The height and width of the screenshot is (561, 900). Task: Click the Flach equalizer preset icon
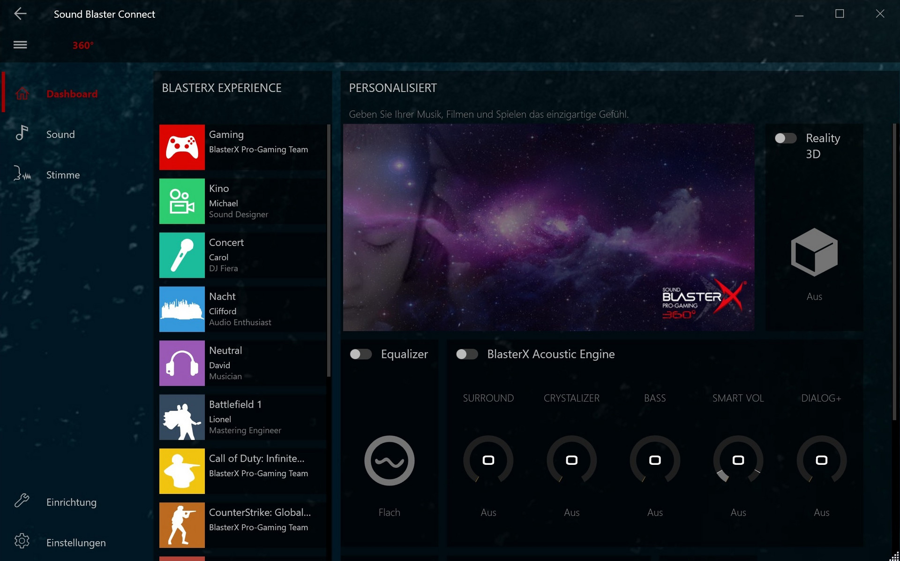[x=389, y=461]
